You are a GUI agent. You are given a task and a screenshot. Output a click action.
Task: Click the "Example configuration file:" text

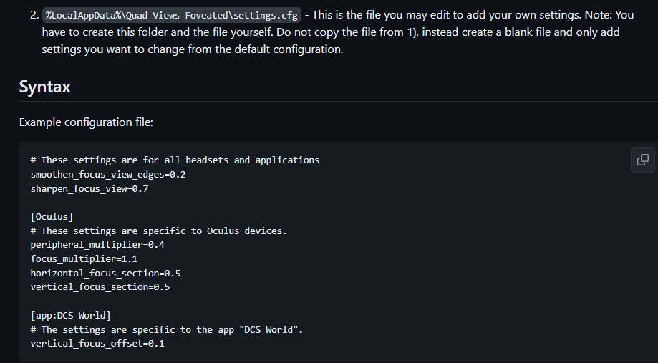86,122
